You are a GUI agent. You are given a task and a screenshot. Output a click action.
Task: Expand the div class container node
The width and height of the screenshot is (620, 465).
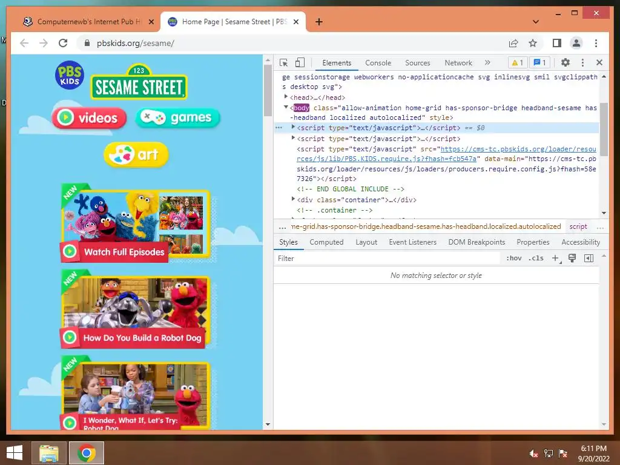293,199
